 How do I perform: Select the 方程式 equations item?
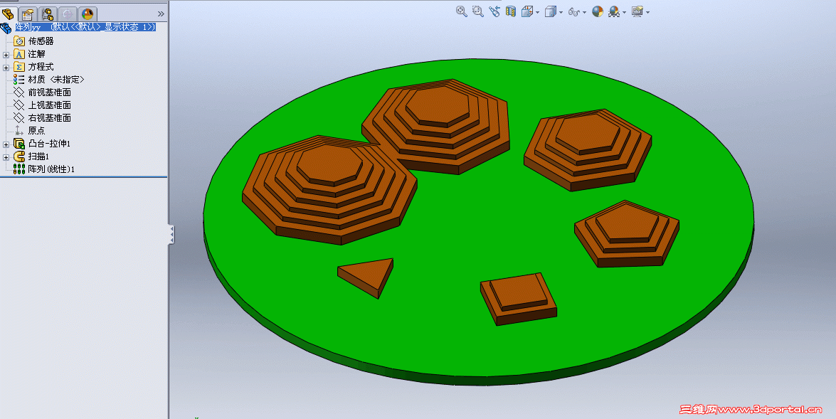click(41, 67)
